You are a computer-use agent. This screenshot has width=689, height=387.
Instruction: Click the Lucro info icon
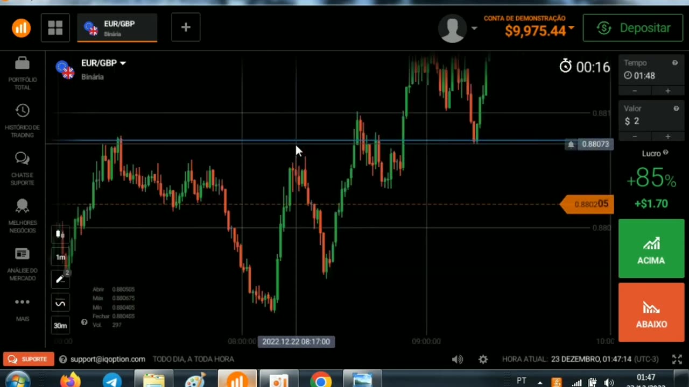pos(665,153)
